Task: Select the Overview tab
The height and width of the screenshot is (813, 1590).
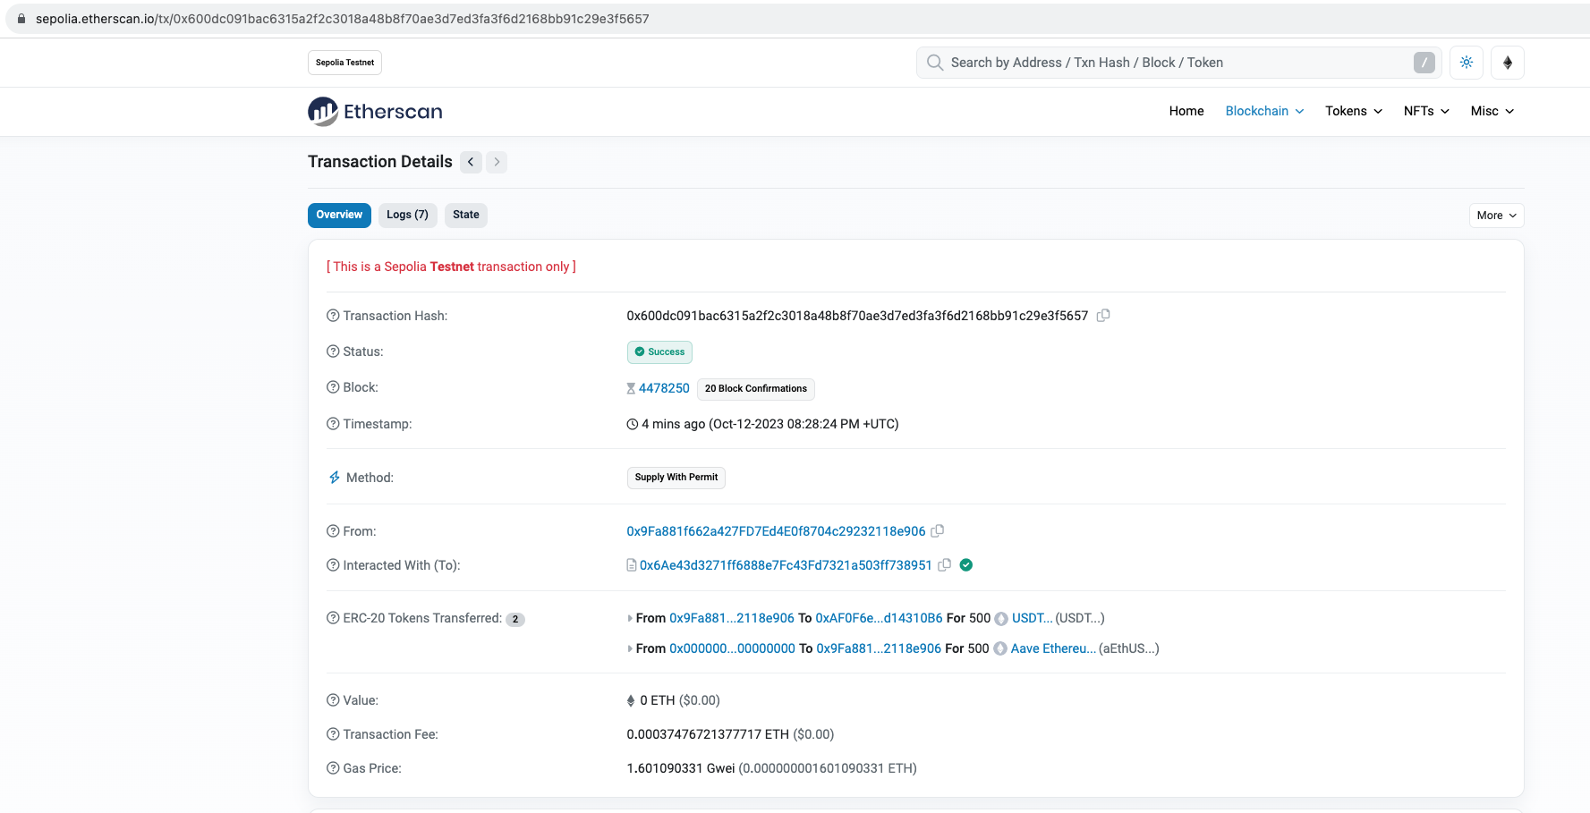Action: click(339, 215)
